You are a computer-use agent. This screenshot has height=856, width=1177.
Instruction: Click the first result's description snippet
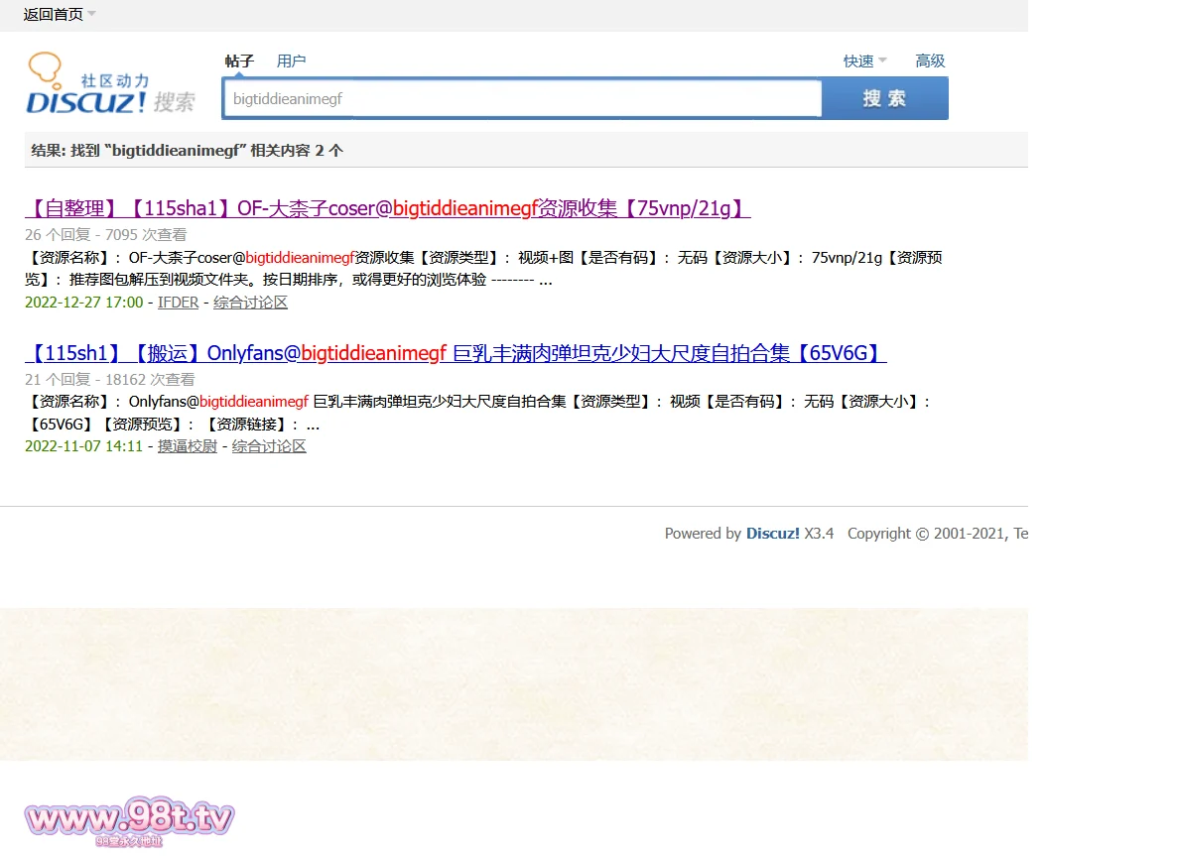pyautogui.click(x=483, y=269)
